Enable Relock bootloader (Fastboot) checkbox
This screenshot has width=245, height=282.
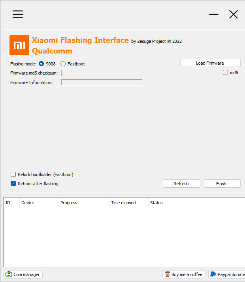coord(13,175)
